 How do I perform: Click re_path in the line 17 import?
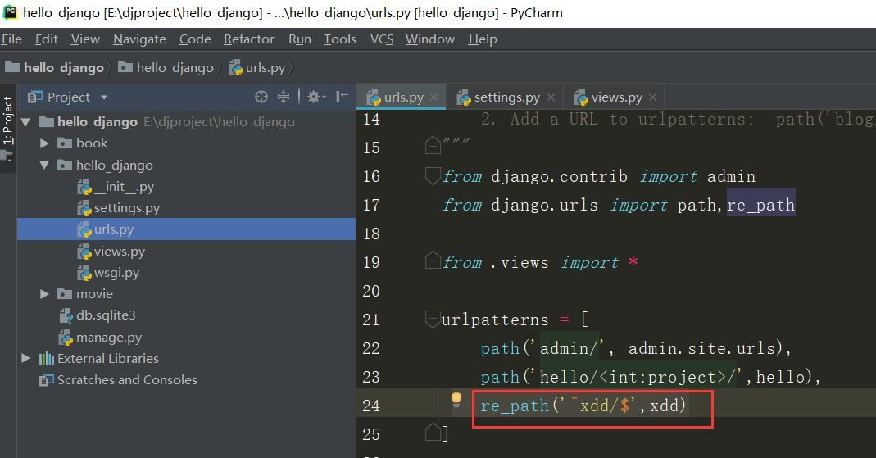click(761, 205)
